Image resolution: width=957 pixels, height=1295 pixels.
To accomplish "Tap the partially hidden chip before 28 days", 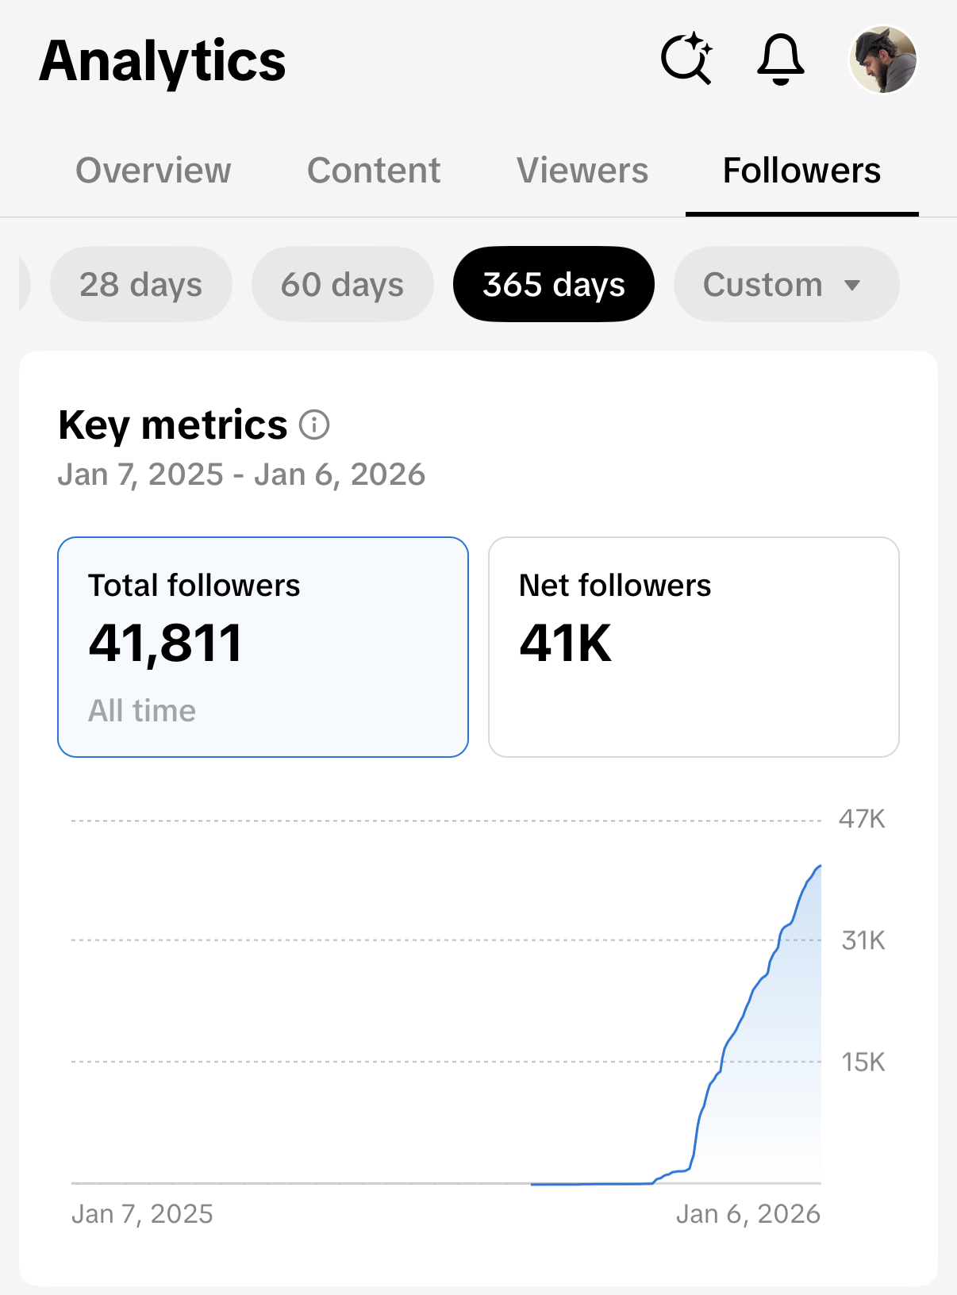I will click(24, 284).
